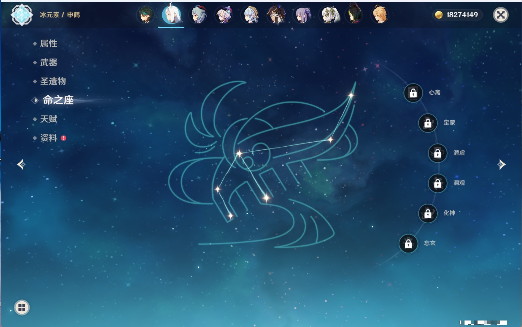The height and width of the screenshot is (327, 522).
Task: Select Shenhe's highlighted portrait
Action: (x=171, y=14)
